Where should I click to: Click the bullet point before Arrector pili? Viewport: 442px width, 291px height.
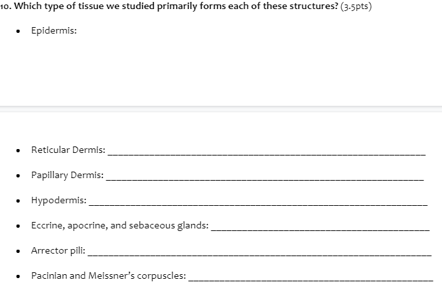tap(18, 252)
